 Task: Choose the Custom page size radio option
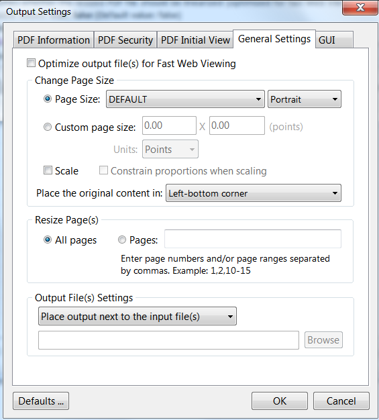click(48, 127)
